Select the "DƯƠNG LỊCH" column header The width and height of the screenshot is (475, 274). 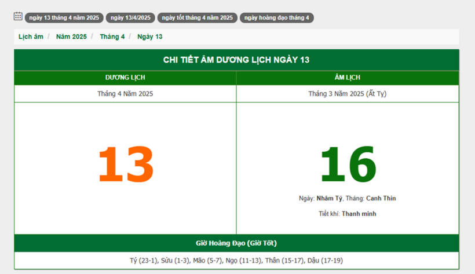click(125, 78)
